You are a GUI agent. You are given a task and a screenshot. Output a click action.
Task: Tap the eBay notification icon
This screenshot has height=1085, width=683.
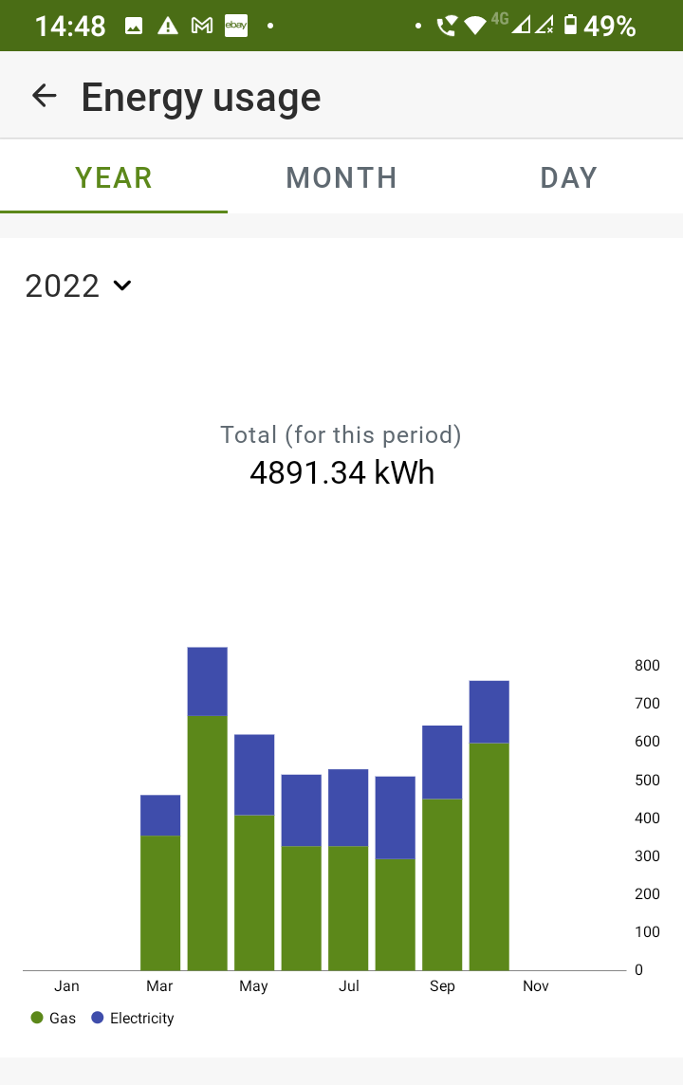point(235,26)
